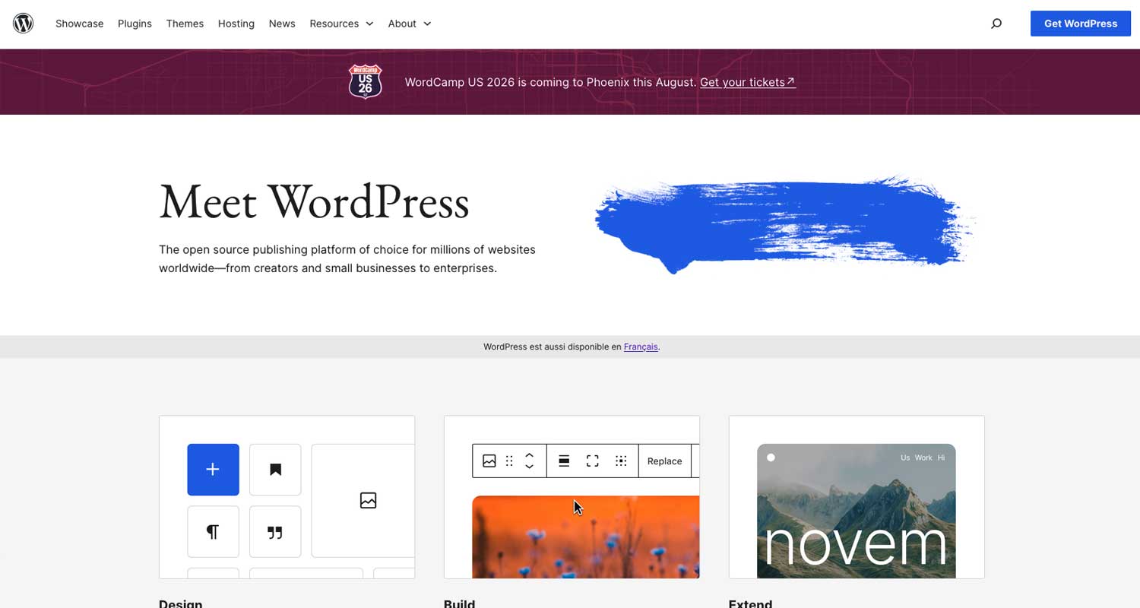The height and width of the screenshot is (608, 1140).
Task: Click the orange flower image preview
Action: 586,537
